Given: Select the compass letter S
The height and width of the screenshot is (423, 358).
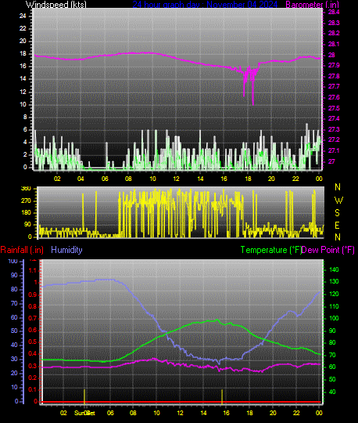Looking at the screenshot, I should tap(337, 213).
